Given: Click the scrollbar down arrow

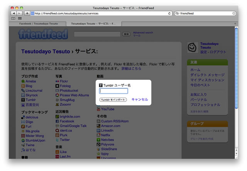Looking at the screenshot, I should pyautogui.click(x=236, y=154).
